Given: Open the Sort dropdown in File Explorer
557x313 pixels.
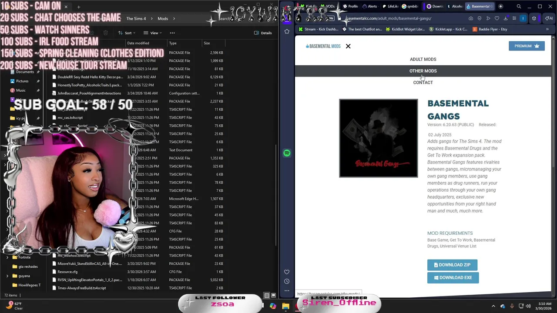Looking at the screenshot, I should [x=127, y=33].
